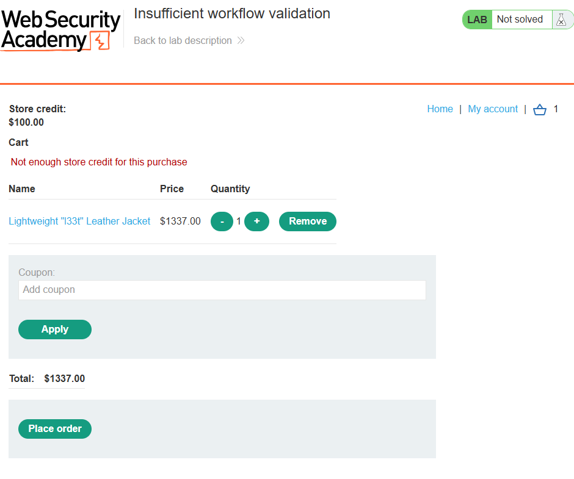Screen dimensions: 574x479
Task: Click the Web Security Academy logo
Action: point(60,30)
